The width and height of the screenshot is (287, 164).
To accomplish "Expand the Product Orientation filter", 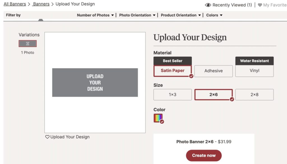I will (x=181, y=15).
